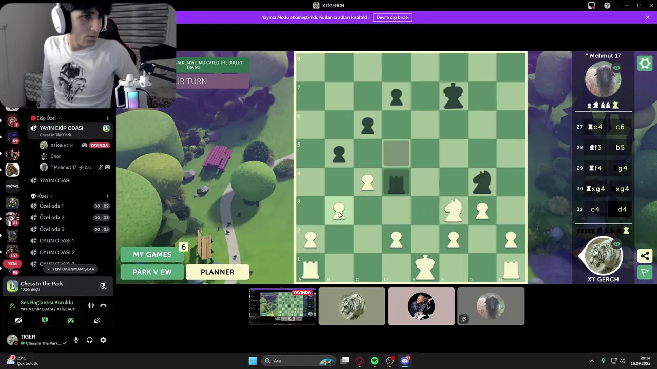
Task: Add channel to Ekip Özel category
Action: click(107, 118)
